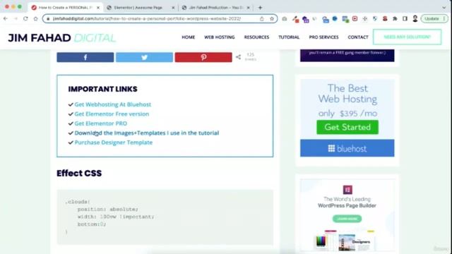
Task: Switch to the Elementor Awesome Page tab
Action: (x=138, y=8)
